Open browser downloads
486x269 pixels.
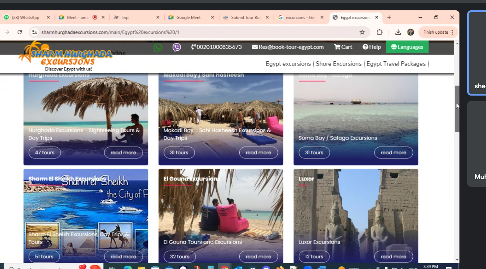click(398, 32)
